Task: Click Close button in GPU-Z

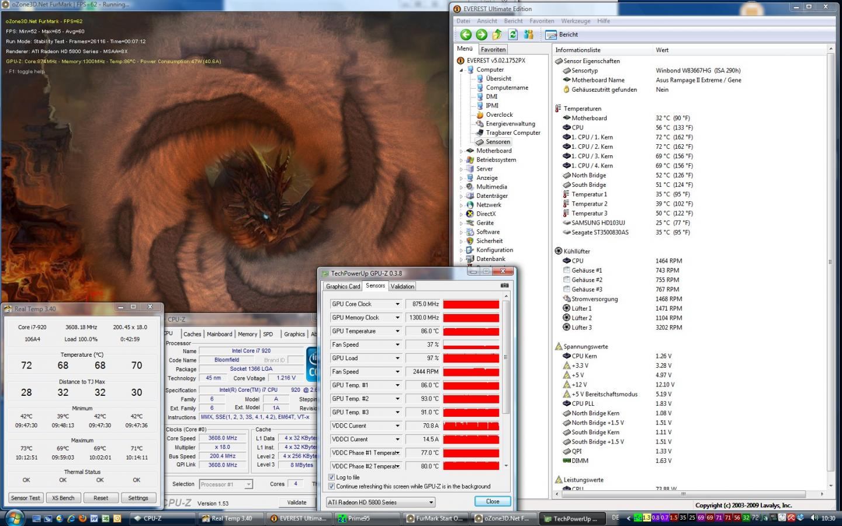Action: (x=493, y=501)
